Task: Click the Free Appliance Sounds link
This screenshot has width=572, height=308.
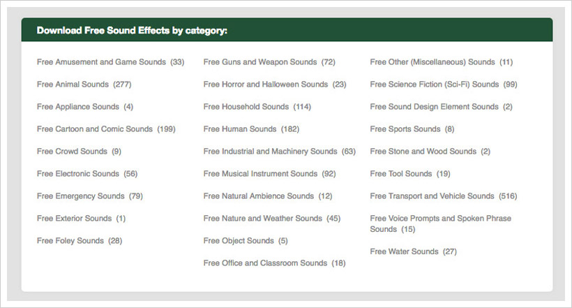Action: tap(77, 107)
